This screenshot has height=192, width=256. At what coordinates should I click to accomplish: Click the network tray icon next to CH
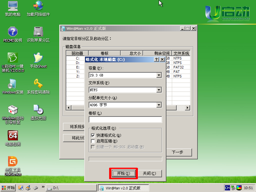point(233,188)
